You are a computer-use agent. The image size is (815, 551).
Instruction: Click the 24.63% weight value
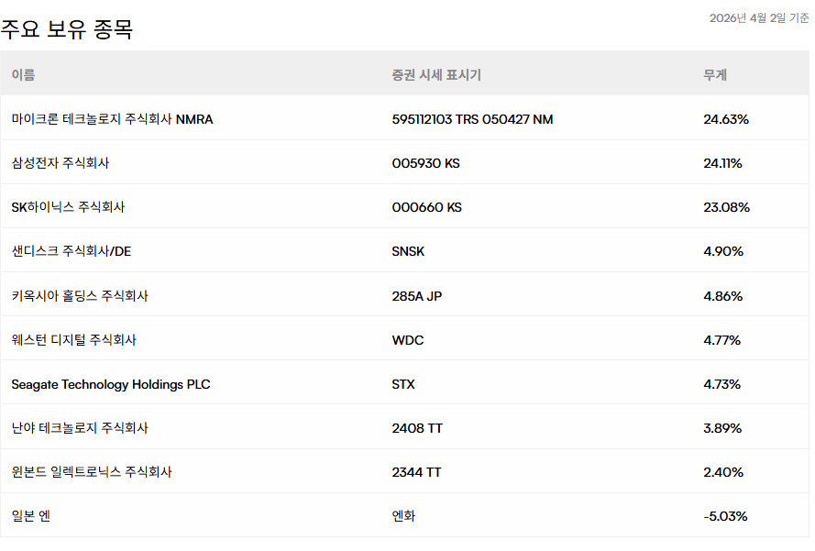[x=726, y=119]
